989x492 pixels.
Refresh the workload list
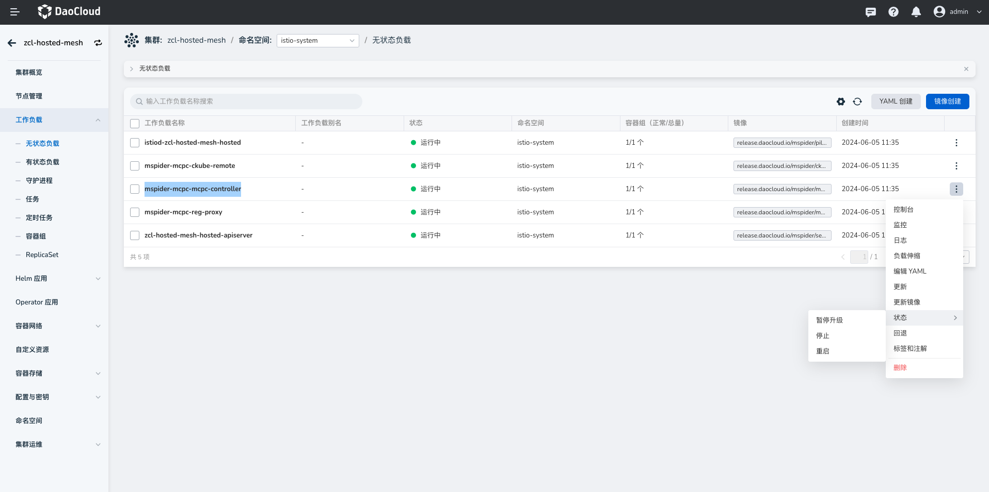pos(857,101)
